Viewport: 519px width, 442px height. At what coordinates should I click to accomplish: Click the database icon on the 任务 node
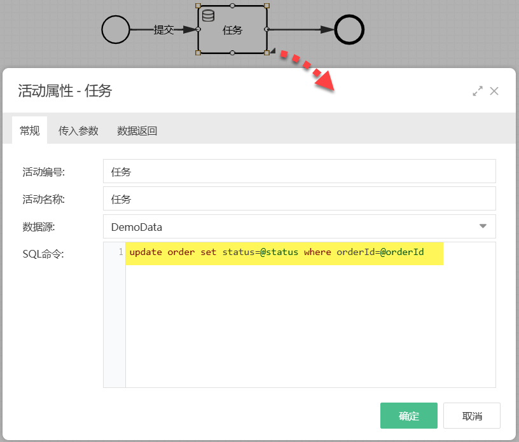(207, 14)
